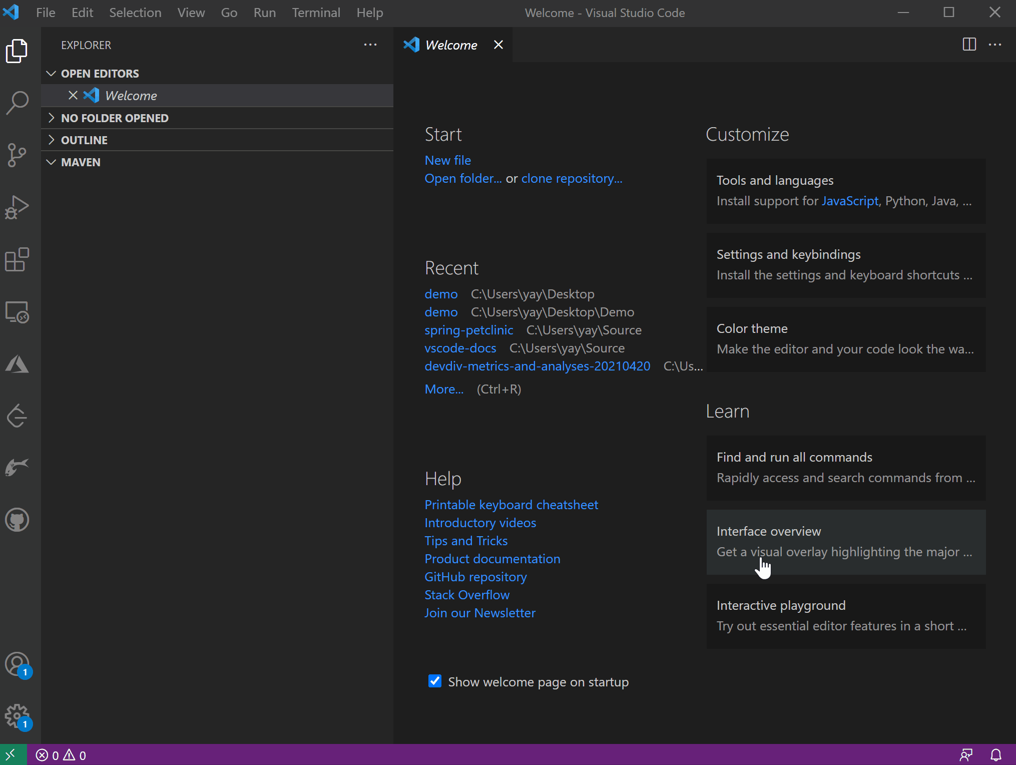The height and width of the screenshot is (765, 1016).
Task: Click the Settings gear icon
Action: [x=17, y=715]
